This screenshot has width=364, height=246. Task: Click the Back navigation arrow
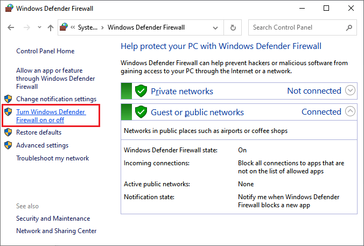11,27
